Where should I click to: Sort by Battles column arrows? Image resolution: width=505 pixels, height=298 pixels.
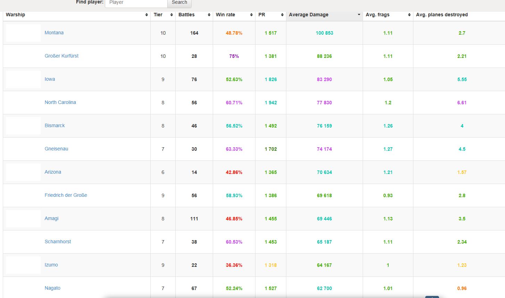click(209, 15)
